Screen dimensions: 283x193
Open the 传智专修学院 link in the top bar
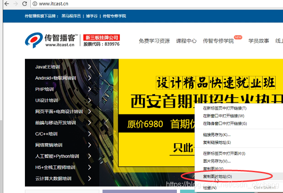tap(114, 16)
